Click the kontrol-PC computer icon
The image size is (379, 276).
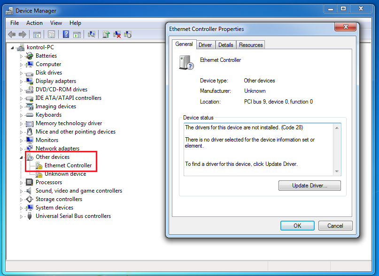21,47
